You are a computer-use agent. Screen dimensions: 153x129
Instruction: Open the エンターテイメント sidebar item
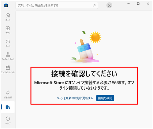point(8,69)
